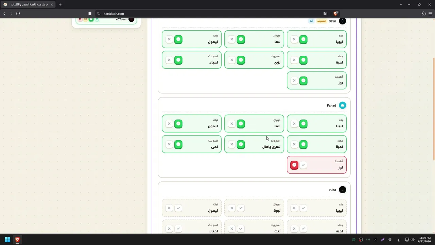Approve 9s5n's اسم بنت answer لمياء

pos(178,60)
